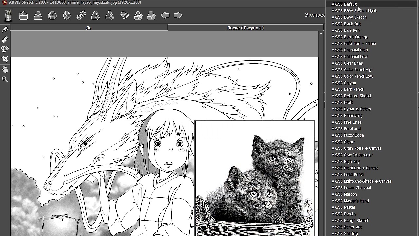Click the canvas scrollbar up arrow
The width and height of the screenshot is (419, 236).
click(321, 33)
